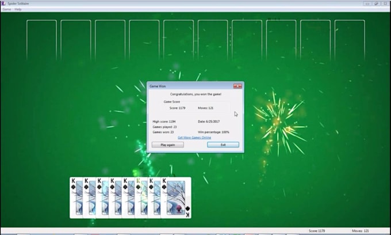Click the congratulations message text

[195, 94]
